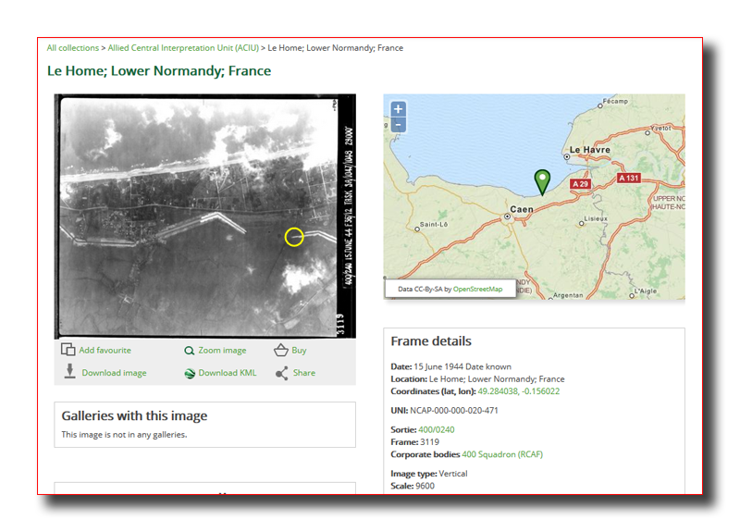Screen dimensions: 740x532
Task: Click the Buy link text
Action: (299, 351)
